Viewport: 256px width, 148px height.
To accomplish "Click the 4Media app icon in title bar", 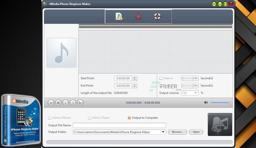I will pyautogui.click(x=45, y=4).
